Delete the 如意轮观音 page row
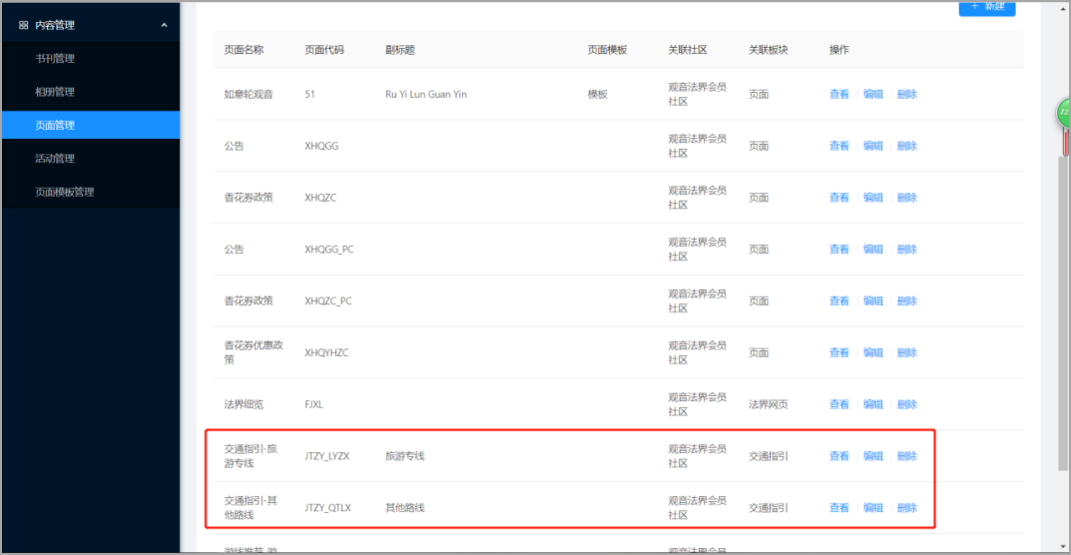1071x555 pixels. coord(907,94)
